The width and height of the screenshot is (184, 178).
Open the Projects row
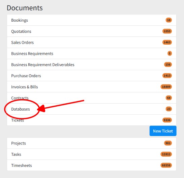tap(92, 143)
